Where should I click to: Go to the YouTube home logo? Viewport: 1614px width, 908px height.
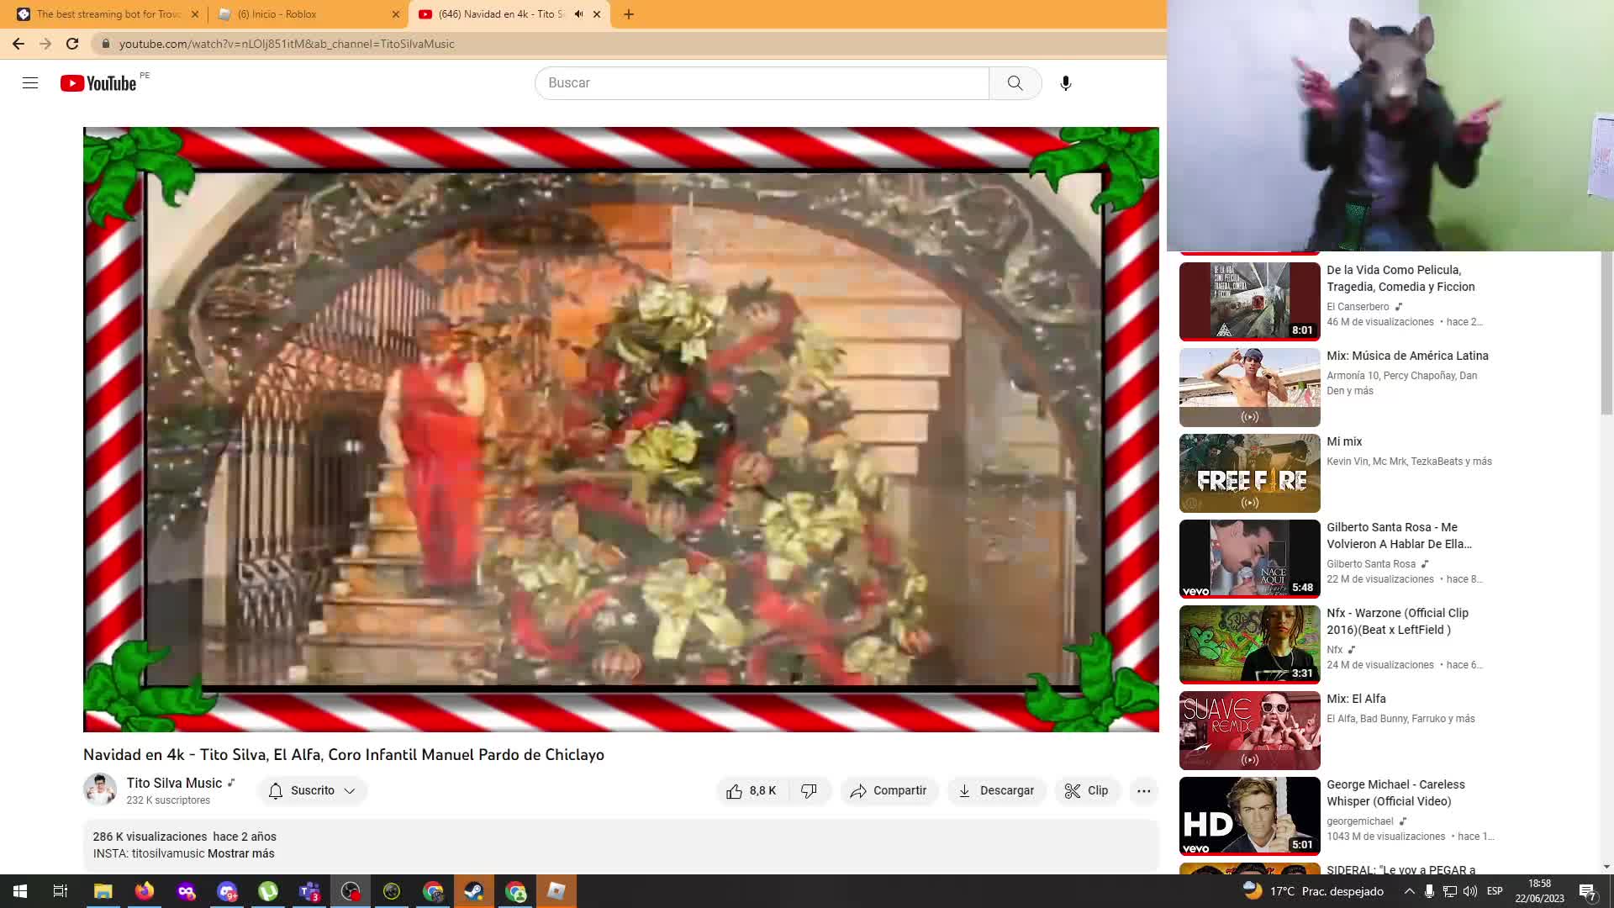pos(98,83)
